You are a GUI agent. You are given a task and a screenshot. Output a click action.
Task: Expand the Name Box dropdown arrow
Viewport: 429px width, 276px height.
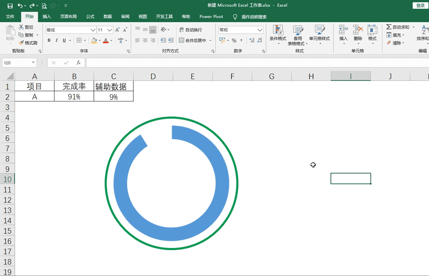[33, 63]
